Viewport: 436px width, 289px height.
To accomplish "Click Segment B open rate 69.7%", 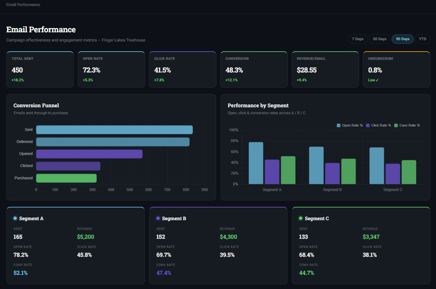I will click(x=164, y=255).
